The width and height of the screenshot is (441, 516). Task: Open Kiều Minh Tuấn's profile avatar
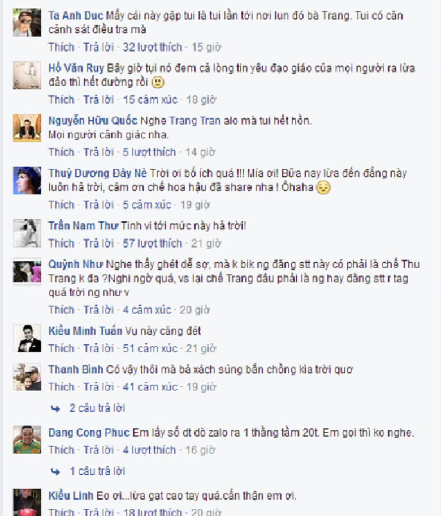(x=27, y=338)
